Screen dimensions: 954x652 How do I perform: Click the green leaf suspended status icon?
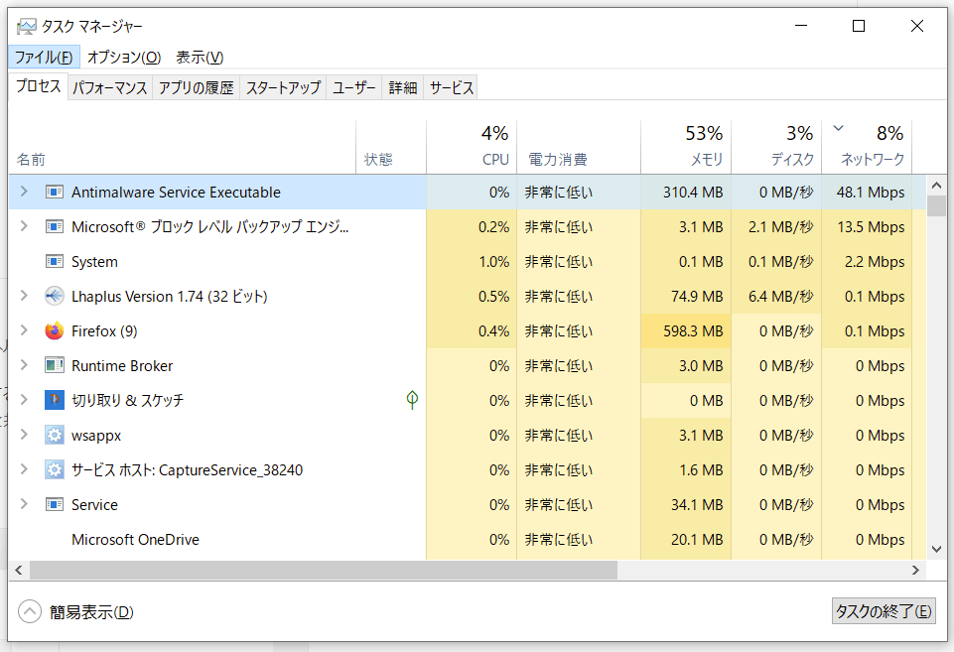point(412,400)
